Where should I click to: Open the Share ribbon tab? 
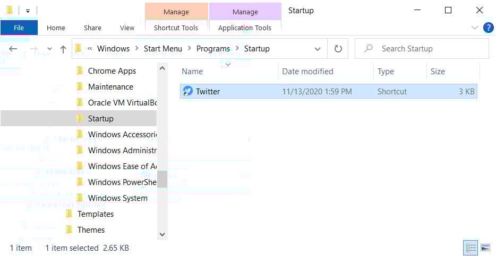[x=93, y=28]
